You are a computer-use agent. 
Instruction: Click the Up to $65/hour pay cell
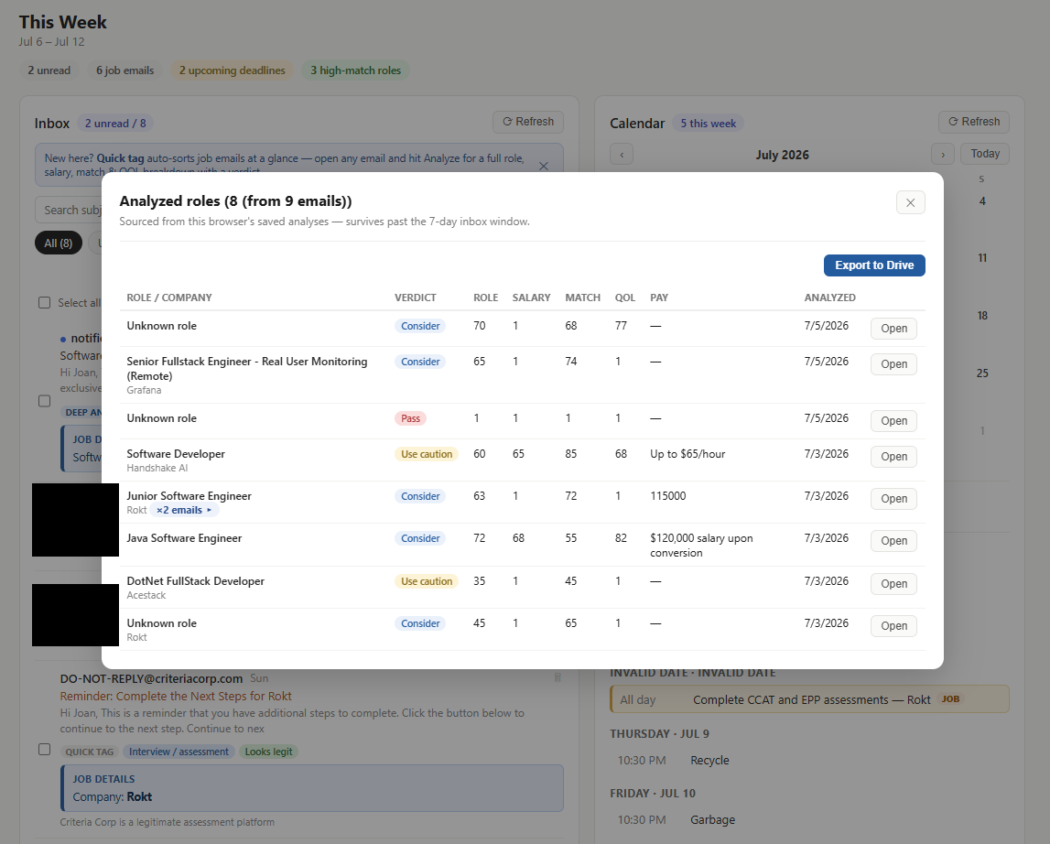tap(687, 454)
